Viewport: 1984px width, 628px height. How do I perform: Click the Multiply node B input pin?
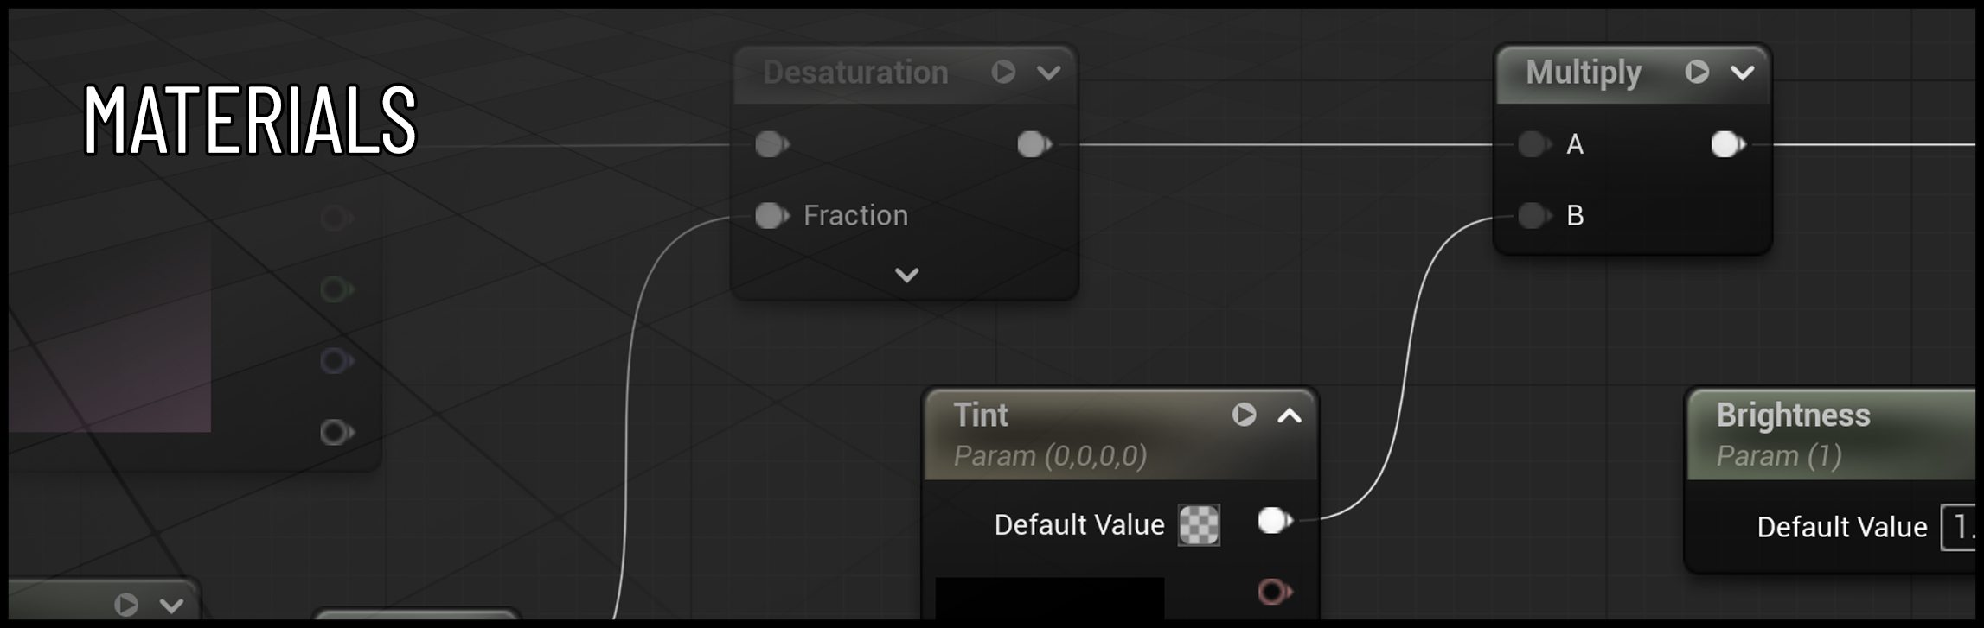coord(1533,215)
